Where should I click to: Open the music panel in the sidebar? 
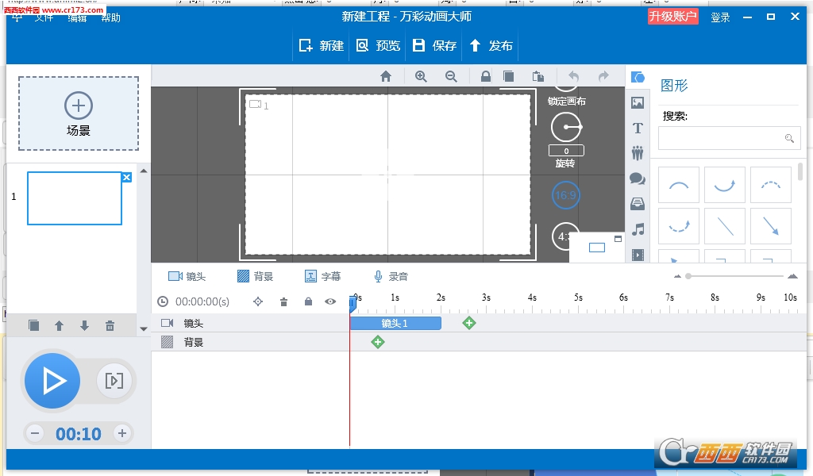(x=638, y=229)
